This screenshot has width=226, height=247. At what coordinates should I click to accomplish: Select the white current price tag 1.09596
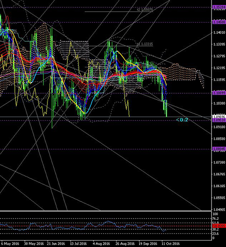point(219,117)
